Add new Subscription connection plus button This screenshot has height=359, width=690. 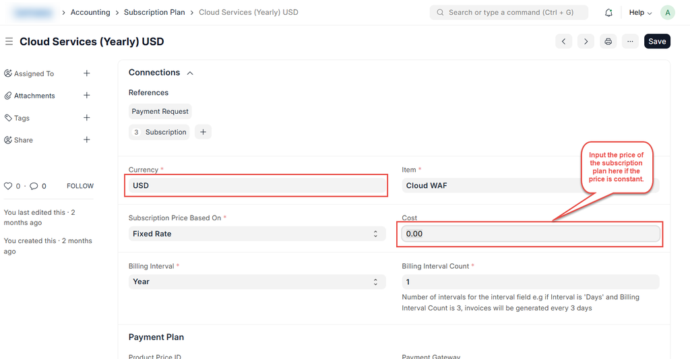pos(203,132)
